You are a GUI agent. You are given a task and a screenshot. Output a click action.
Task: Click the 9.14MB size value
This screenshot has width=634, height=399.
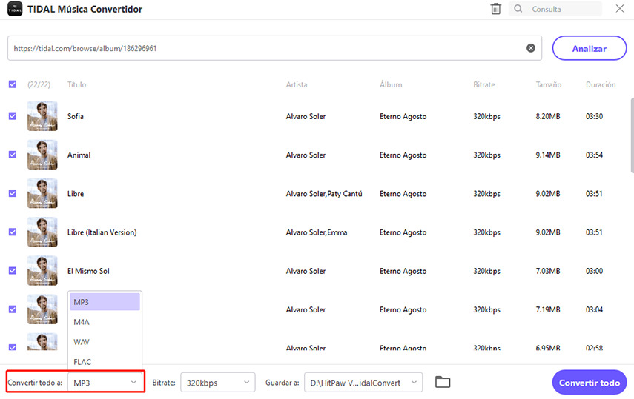[x=548, y=155]
